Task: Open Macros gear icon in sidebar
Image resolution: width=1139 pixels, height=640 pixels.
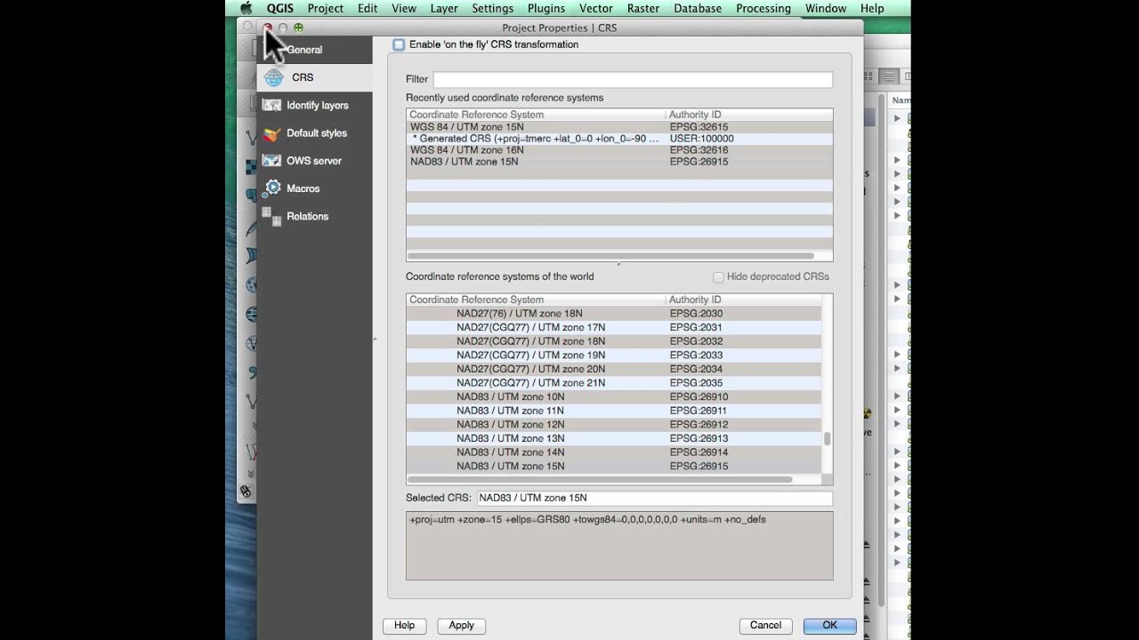Action: [x=272, y=188]
